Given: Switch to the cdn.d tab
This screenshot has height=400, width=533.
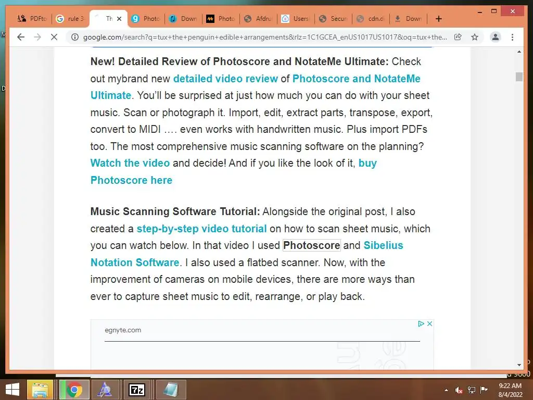Looking at the screenshot, I should (371, 19).
